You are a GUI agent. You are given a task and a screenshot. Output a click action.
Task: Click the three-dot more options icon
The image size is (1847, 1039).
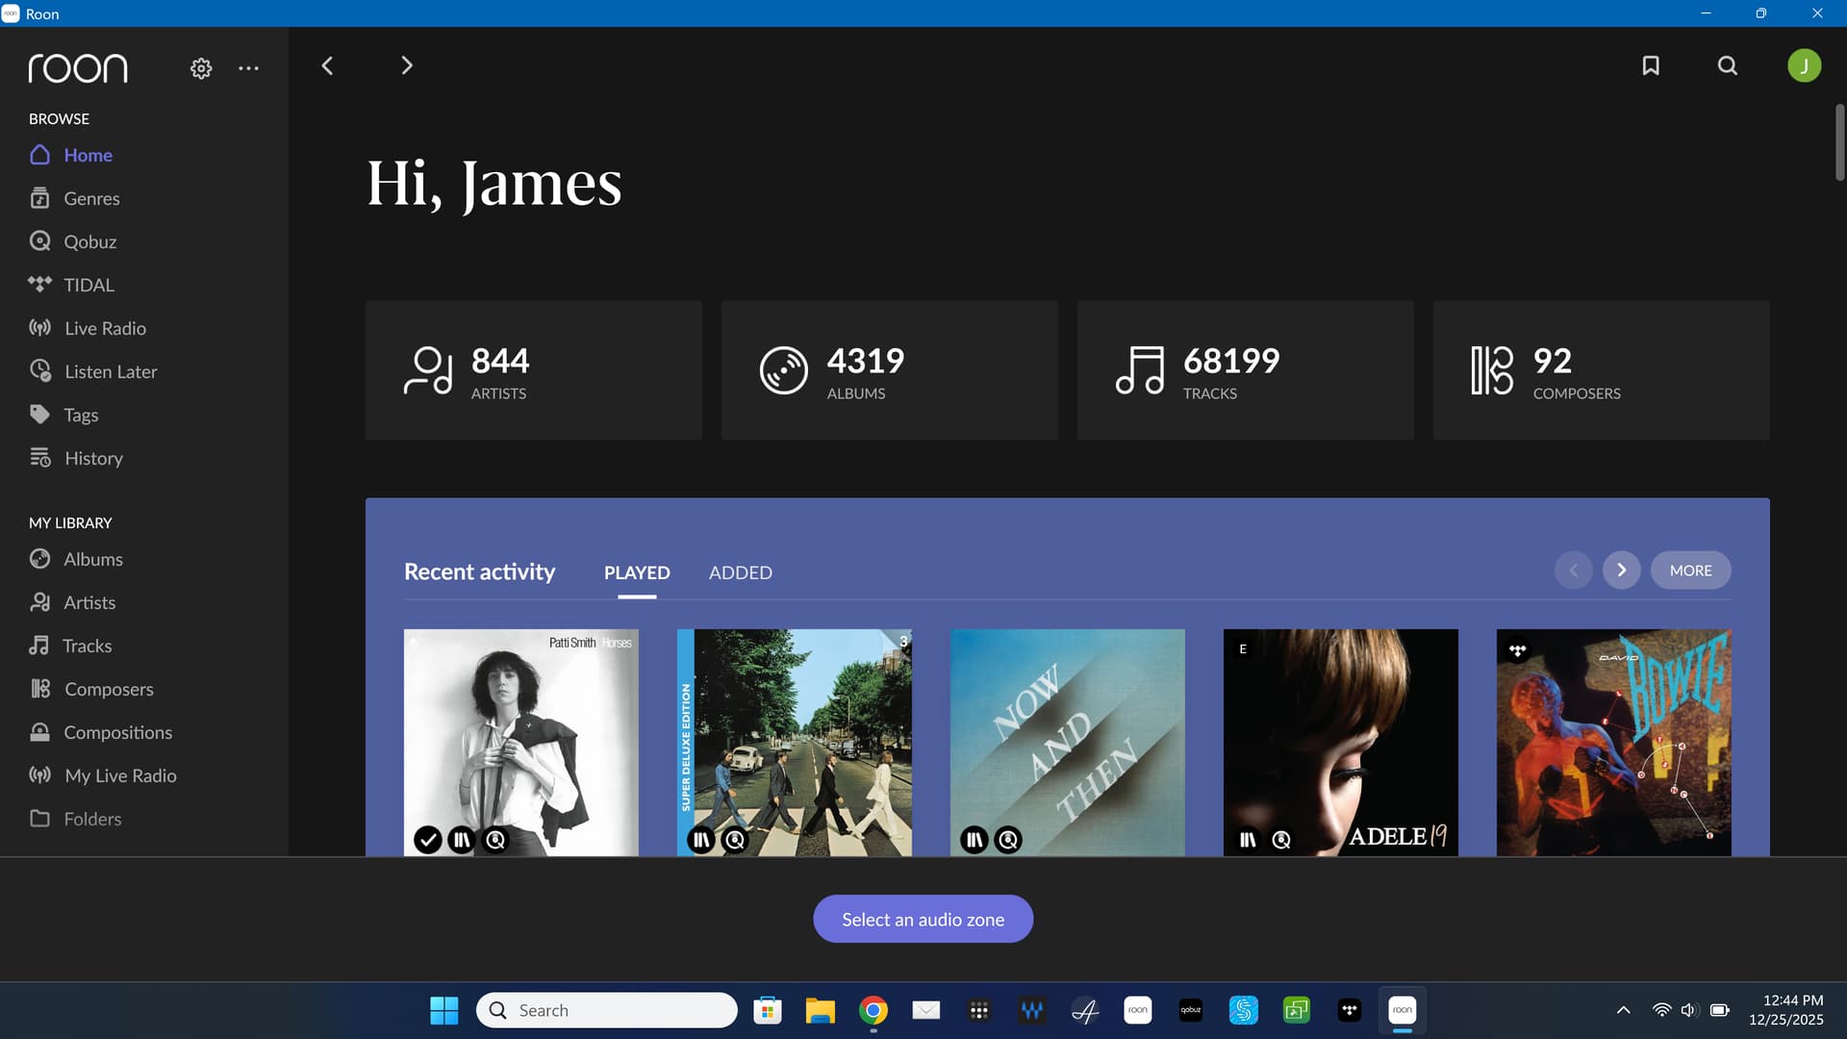(x=248, y=68)
